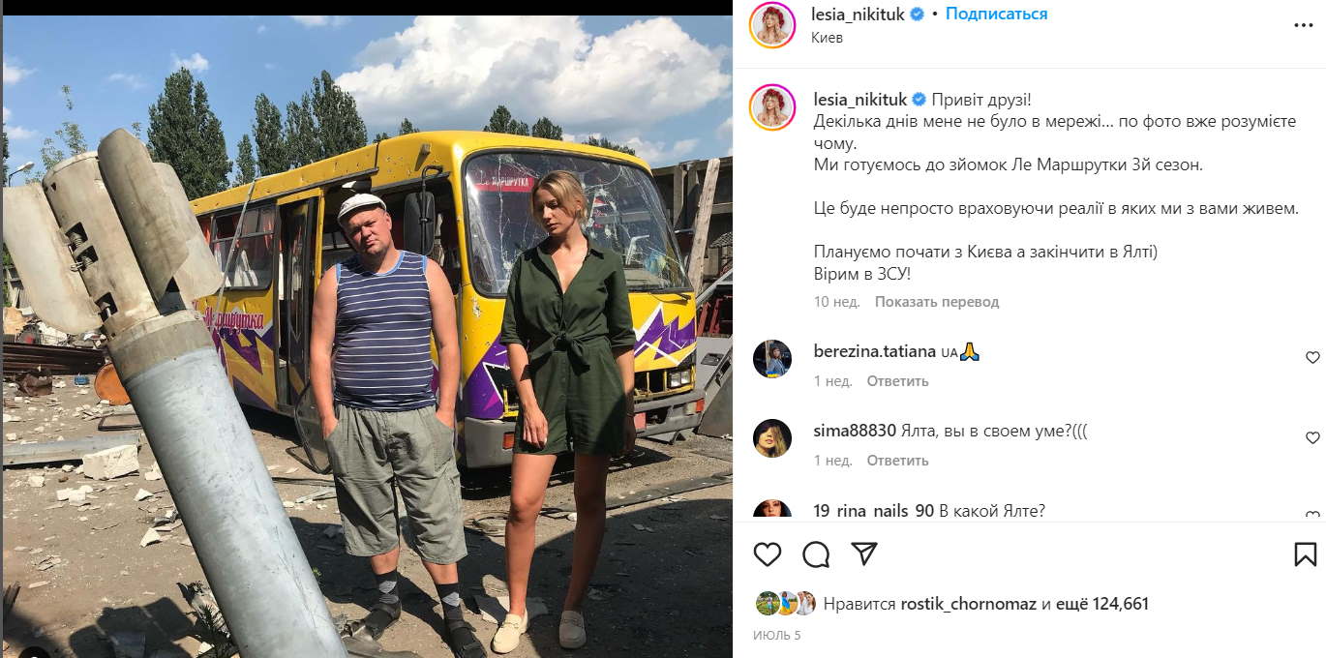
Task: Open Киев location link
Action: pyautogui.click(x=828, y=38)
